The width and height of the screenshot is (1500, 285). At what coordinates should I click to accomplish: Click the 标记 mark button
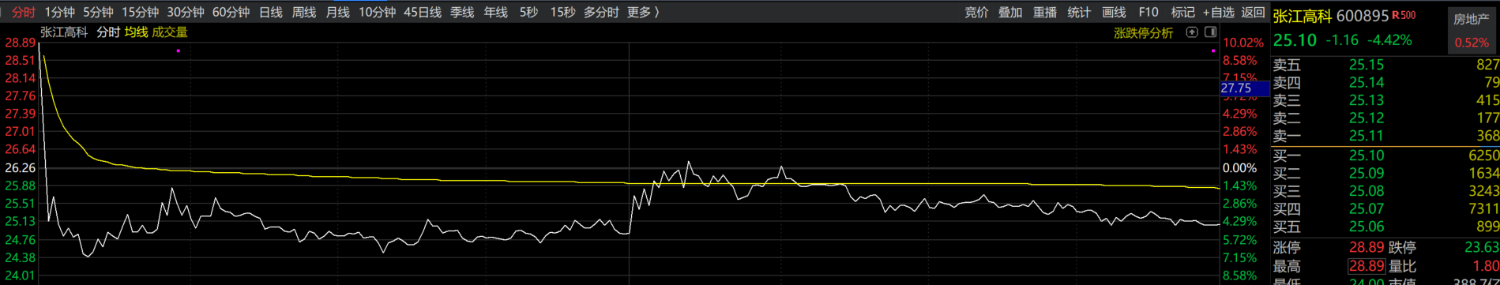click(1182, 12)
